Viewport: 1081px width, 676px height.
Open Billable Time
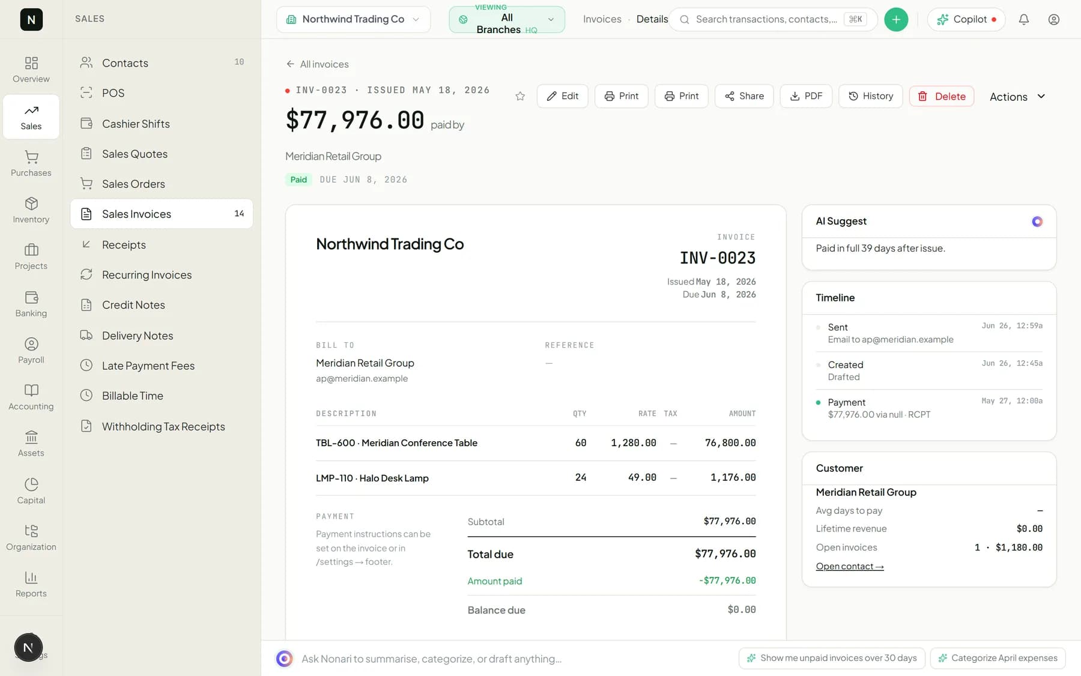[162, 396]
